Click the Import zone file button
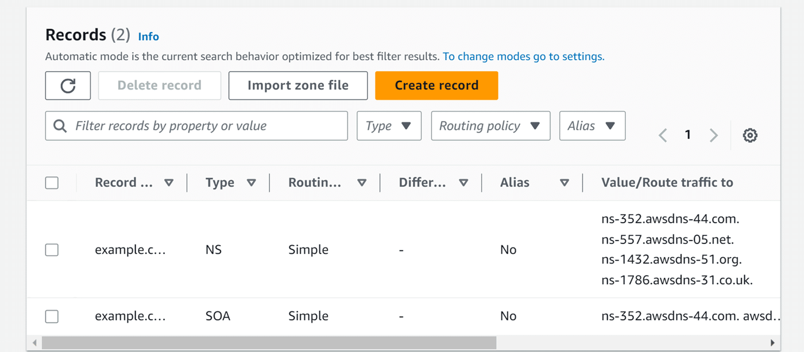The width and height of the screenshot is (804, 352). click(297, 86)
